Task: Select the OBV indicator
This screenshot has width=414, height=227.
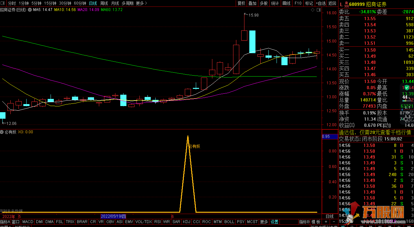Action: (x=110, y=222)
